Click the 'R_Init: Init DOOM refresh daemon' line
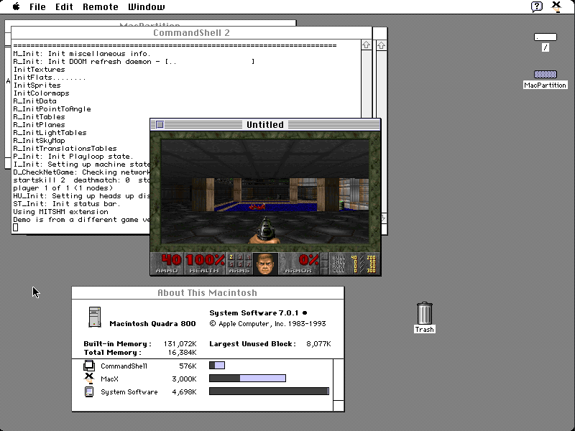This screenshot has width=575, height=431. click(134, 62)
